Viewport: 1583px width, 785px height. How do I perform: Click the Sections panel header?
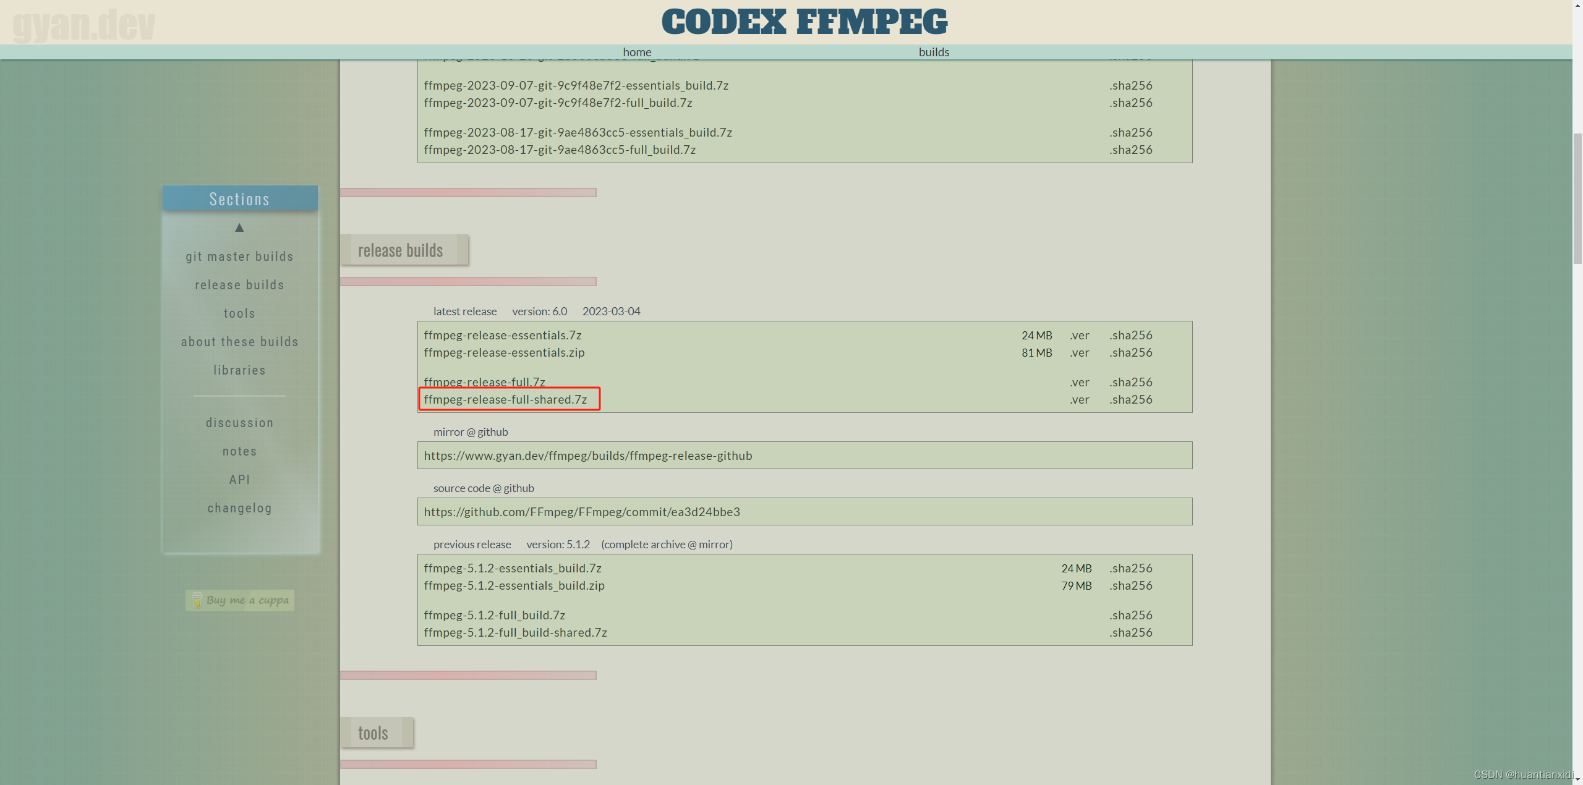pos(240,198)
